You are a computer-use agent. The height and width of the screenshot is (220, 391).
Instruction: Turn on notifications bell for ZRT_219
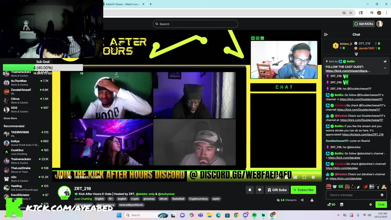(250, 190)
